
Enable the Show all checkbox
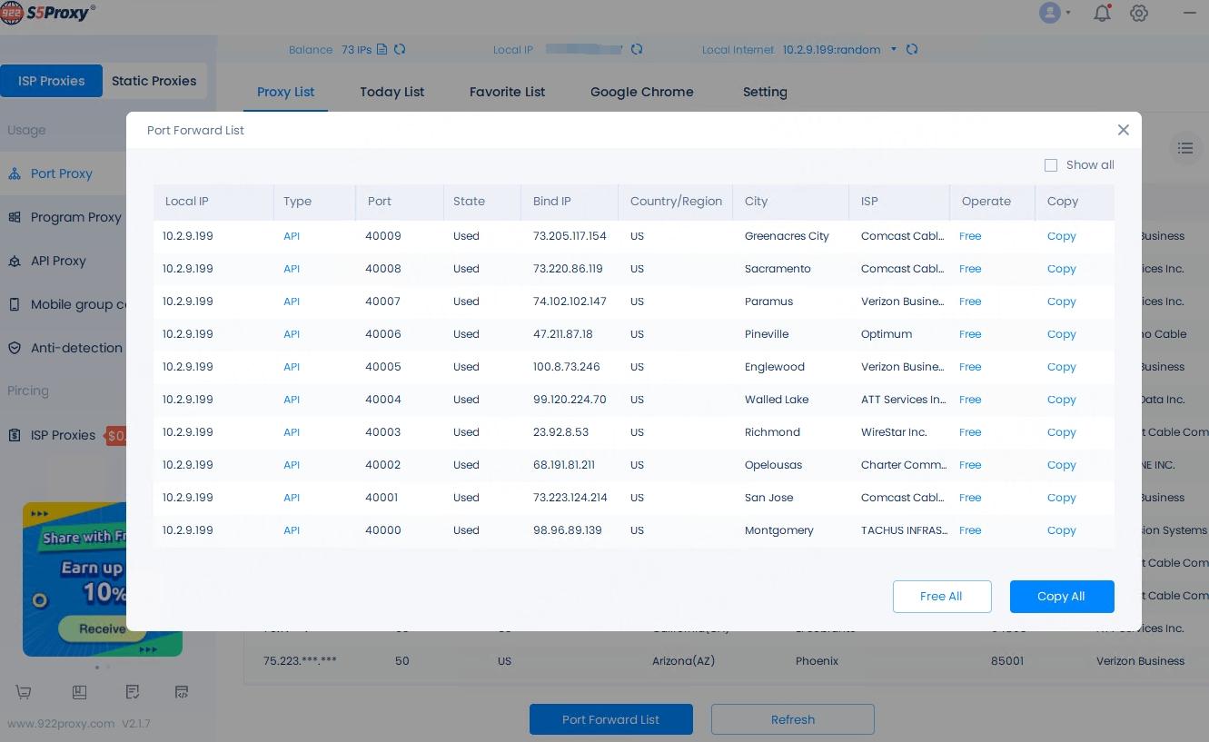click(1051, 165)
